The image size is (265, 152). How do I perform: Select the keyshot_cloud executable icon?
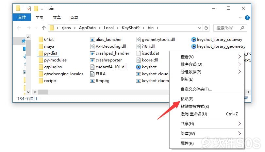(139, 74)
